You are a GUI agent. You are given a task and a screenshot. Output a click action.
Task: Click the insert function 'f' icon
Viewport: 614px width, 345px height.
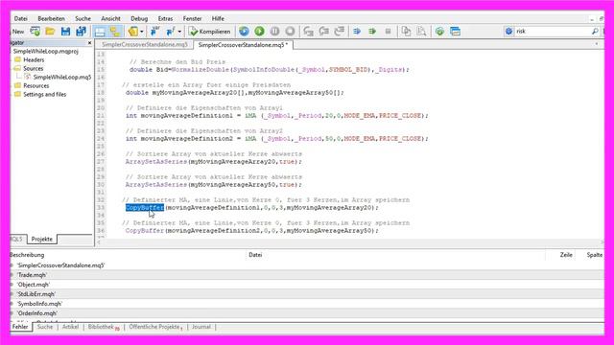point(171,32)
